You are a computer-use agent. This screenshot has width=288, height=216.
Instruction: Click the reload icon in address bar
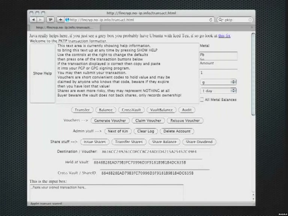211,20
